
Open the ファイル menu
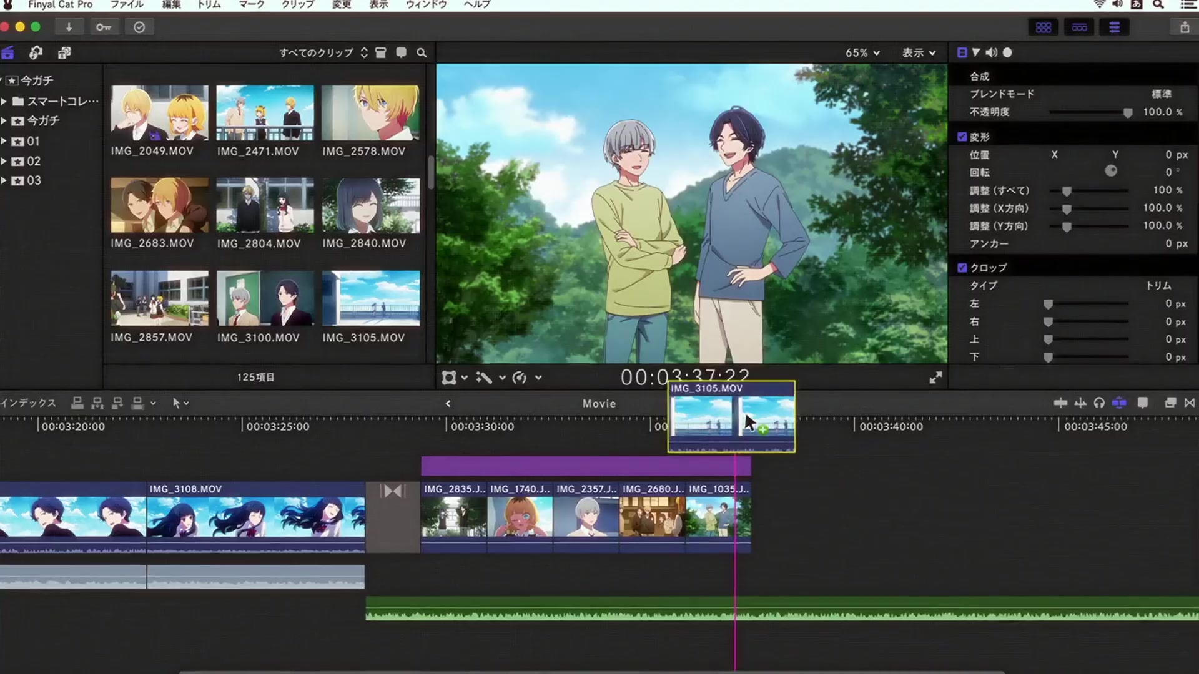[x=127, y=4]
